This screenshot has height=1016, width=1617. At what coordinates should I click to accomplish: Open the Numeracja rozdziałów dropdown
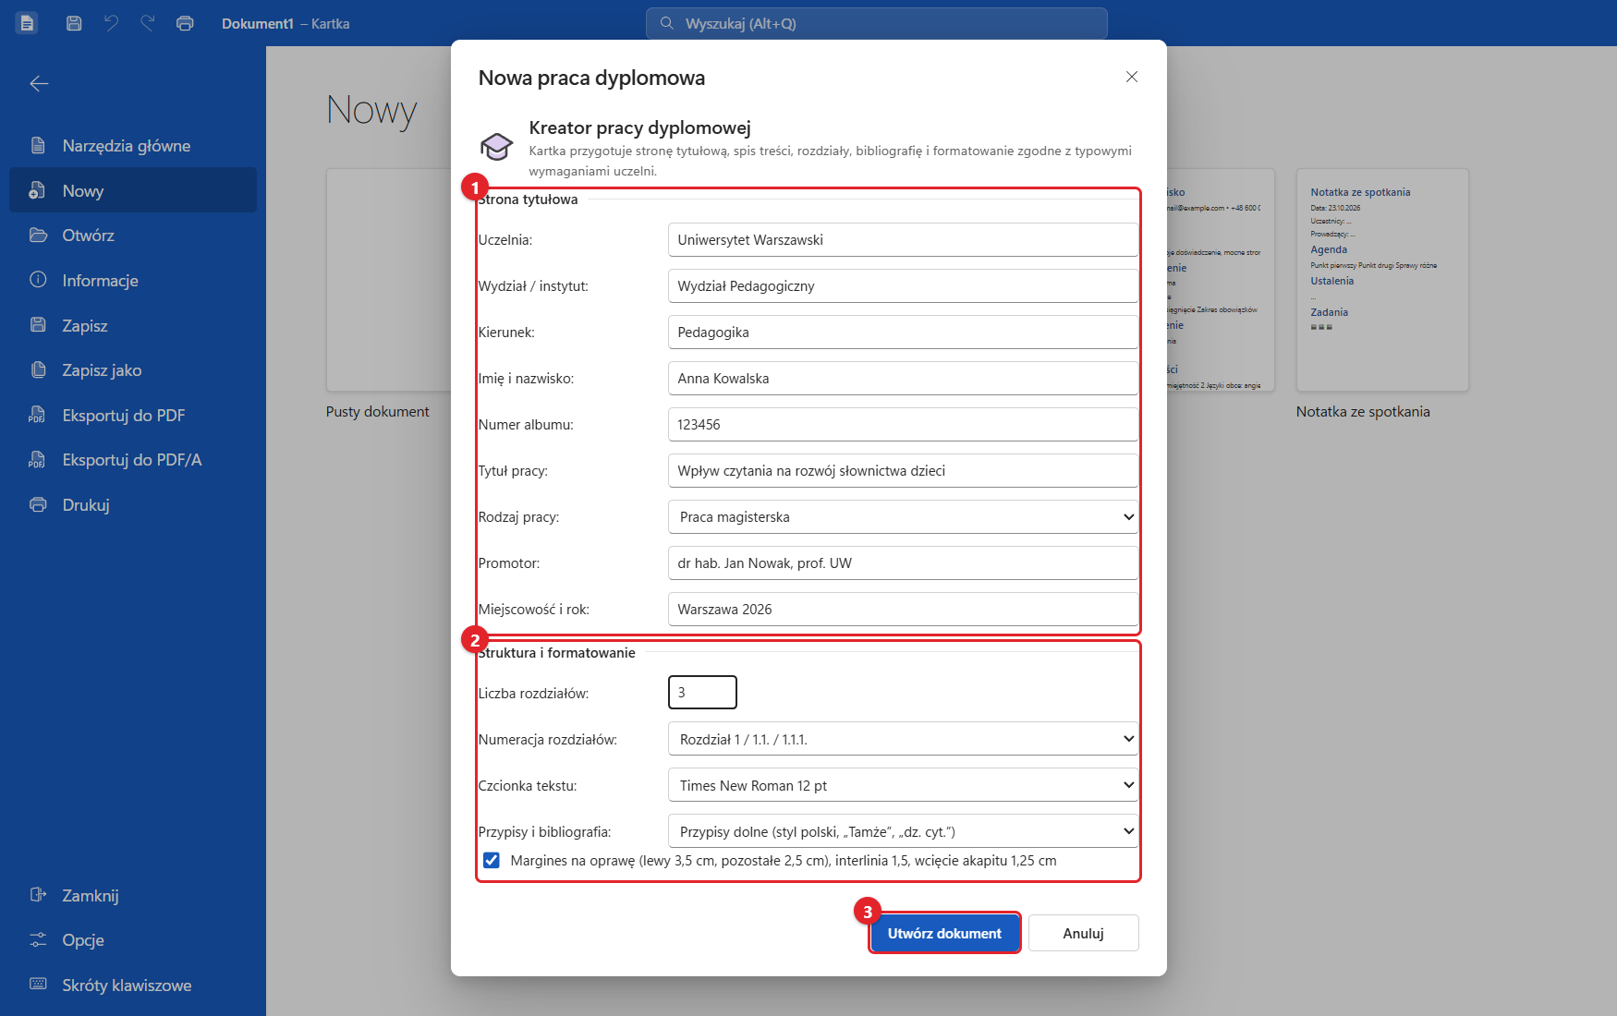(x=903, y=739)
